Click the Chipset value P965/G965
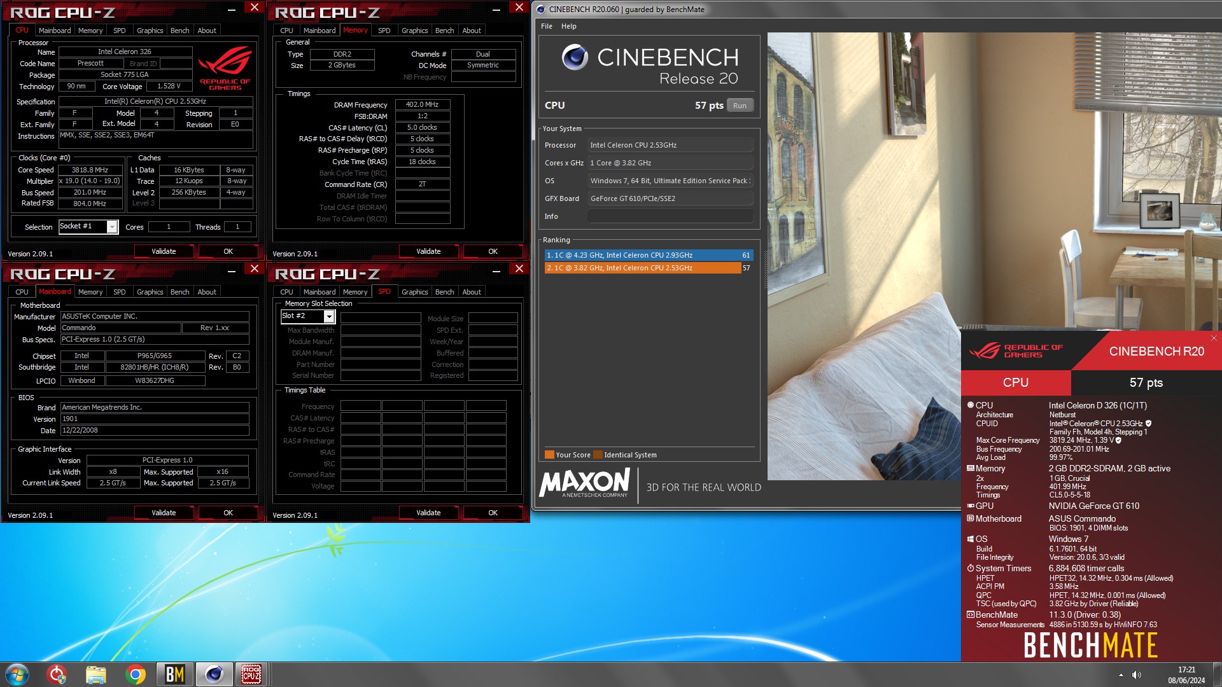Screen dimensions: 1222x687 tap(155, 356)
